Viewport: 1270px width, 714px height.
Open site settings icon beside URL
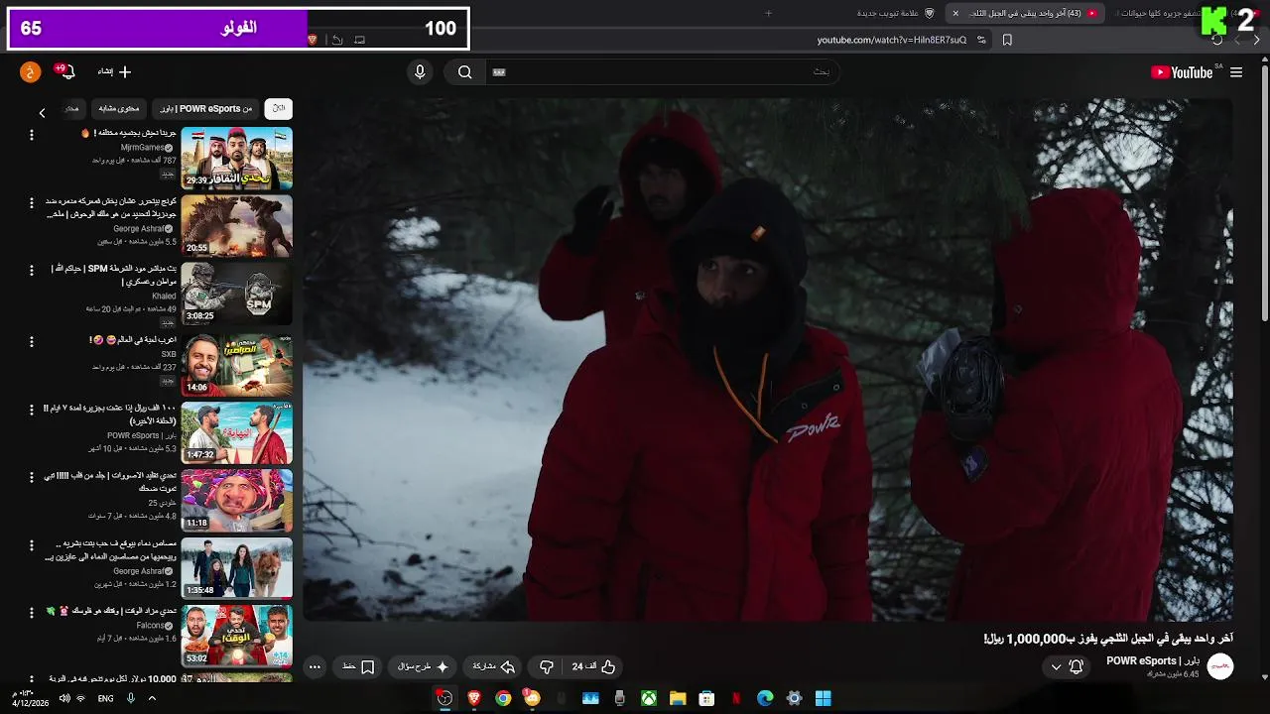pyautogui.click(x=981, y=40)
